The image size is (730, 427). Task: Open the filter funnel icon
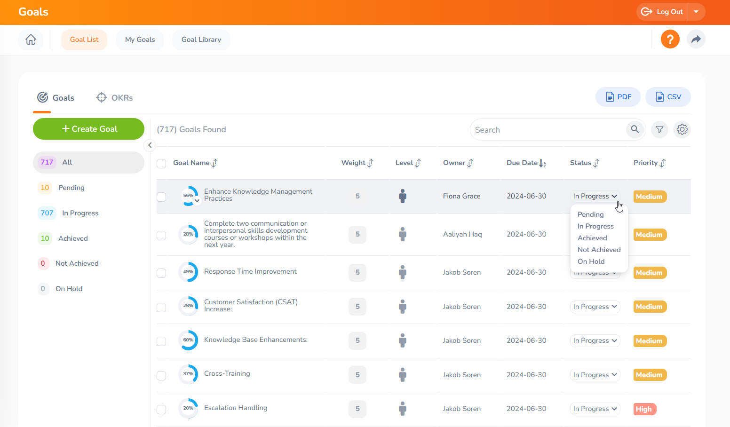coord(660,129)
